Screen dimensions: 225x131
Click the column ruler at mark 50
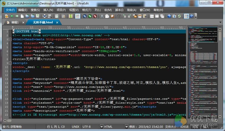point(106,28)
